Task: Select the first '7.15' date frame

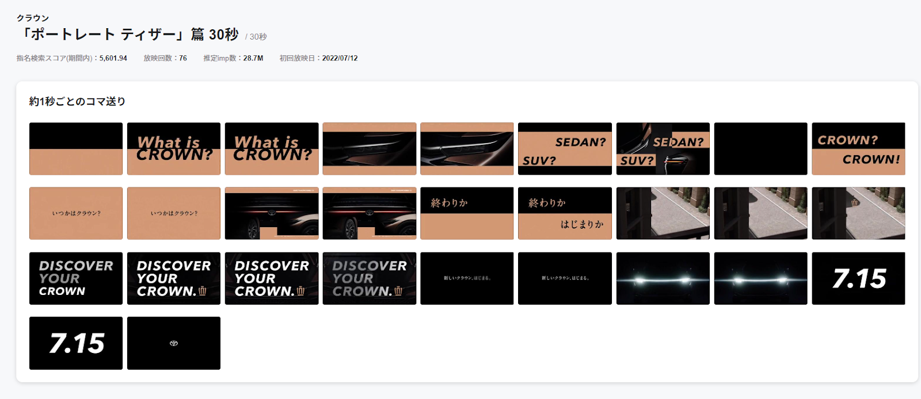Action: click(858, 278)
